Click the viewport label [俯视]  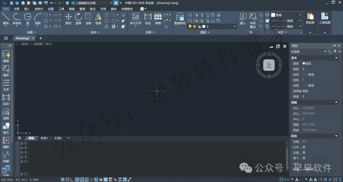tap(25, 44)
